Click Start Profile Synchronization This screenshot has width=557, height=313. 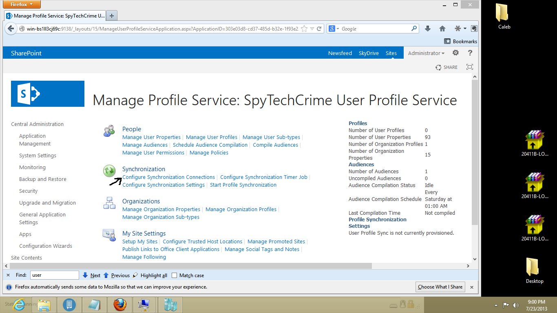243,185
